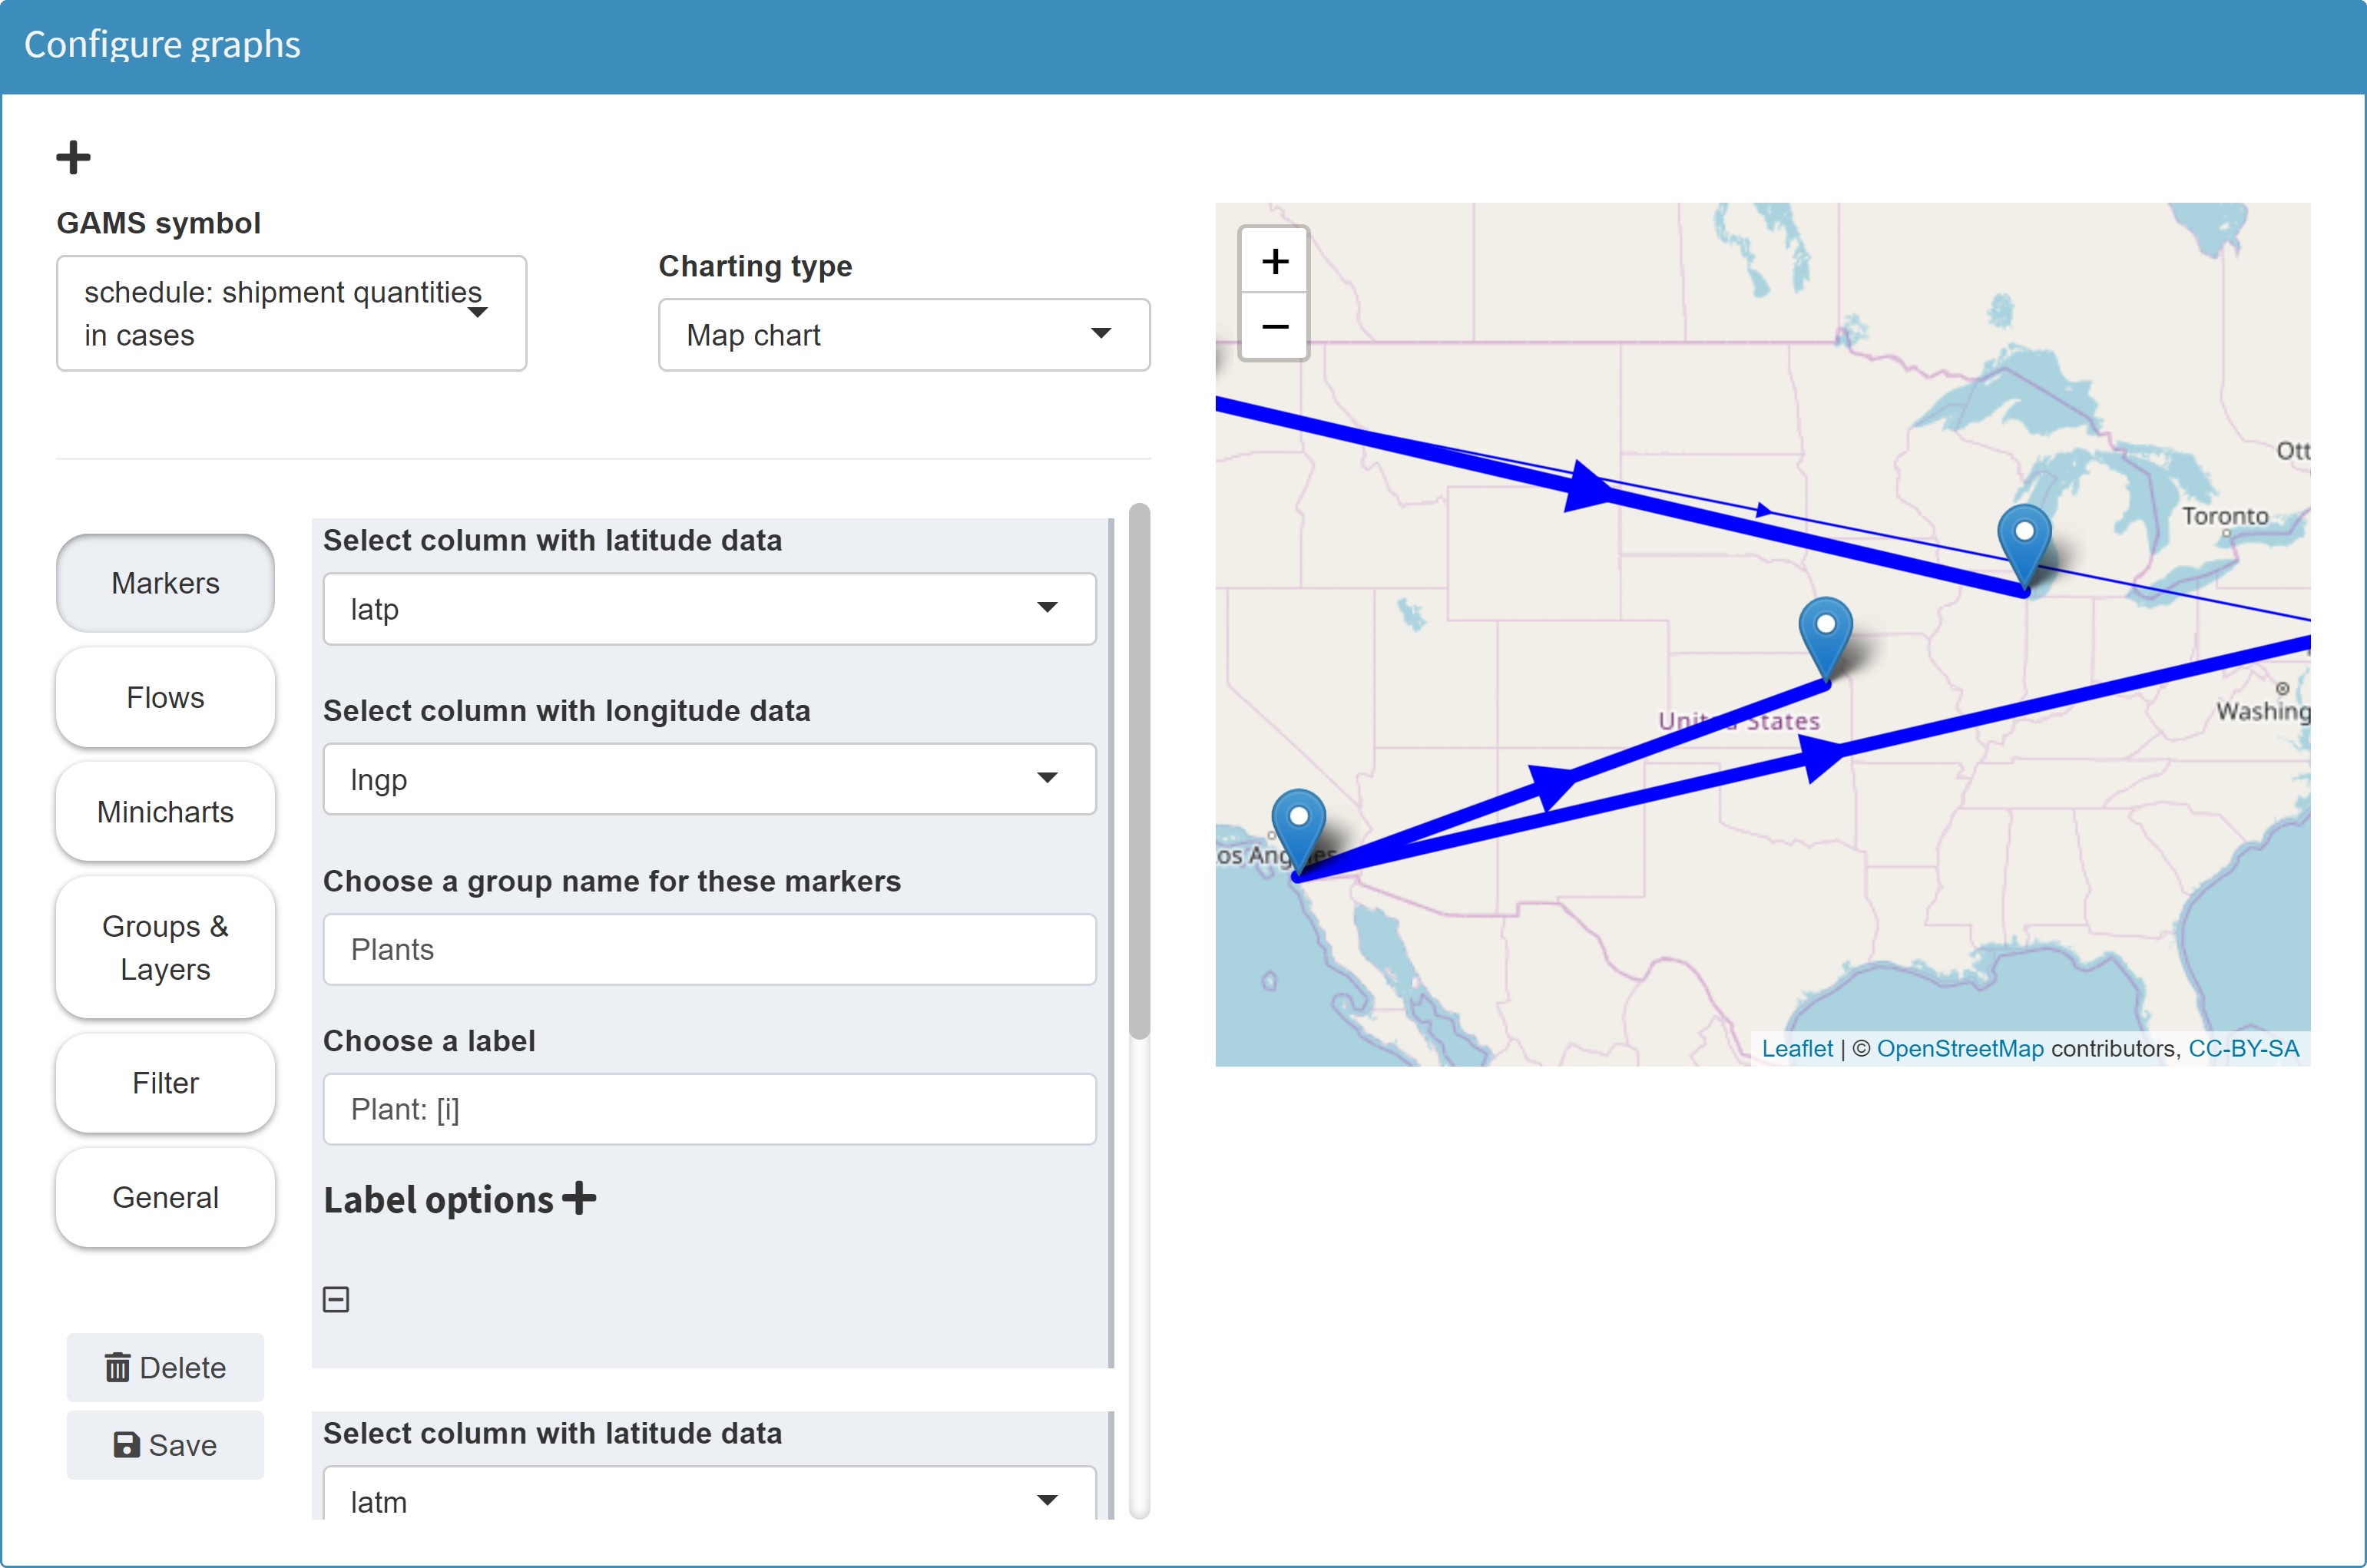
Task: Zoom in on the map
Action: pos(1274,261)
